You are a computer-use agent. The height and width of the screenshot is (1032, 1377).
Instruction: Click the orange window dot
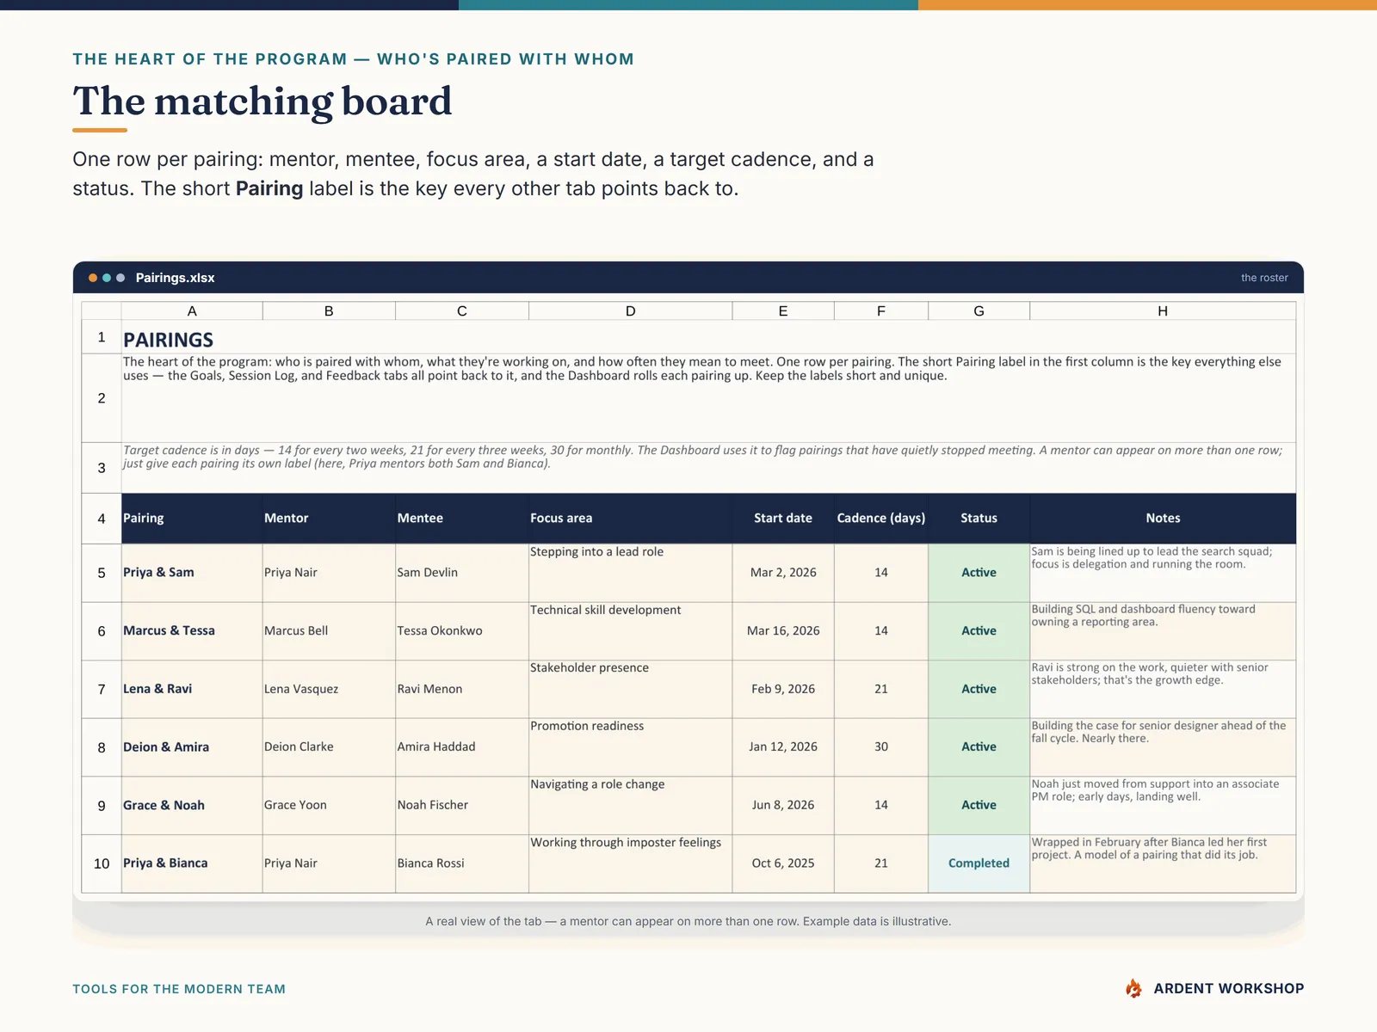93,278
